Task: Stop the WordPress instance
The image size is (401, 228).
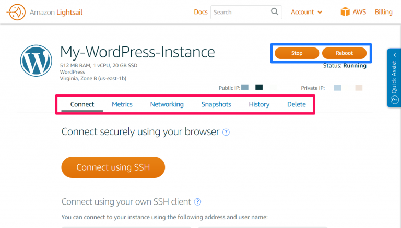Action: point(297,53)
